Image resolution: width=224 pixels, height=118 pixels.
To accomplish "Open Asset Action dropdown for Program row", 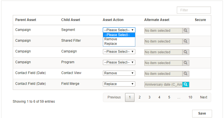I will pyautogui.click(x=119, y=62).
